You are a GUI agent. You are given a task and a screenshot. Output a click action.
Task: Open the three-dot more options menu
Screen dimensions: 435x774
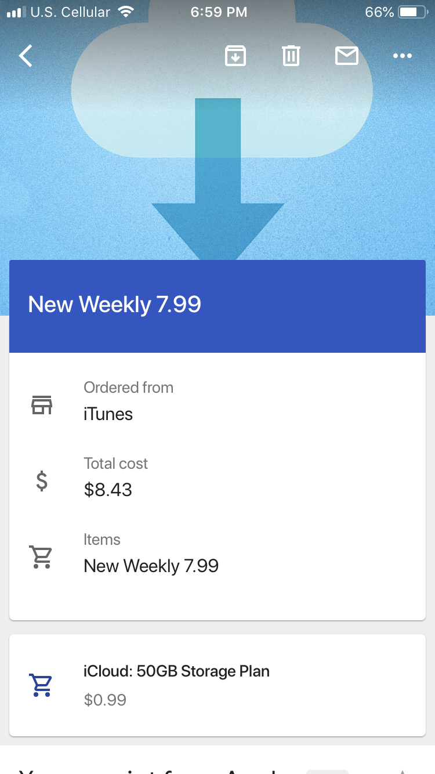(403, 56)
